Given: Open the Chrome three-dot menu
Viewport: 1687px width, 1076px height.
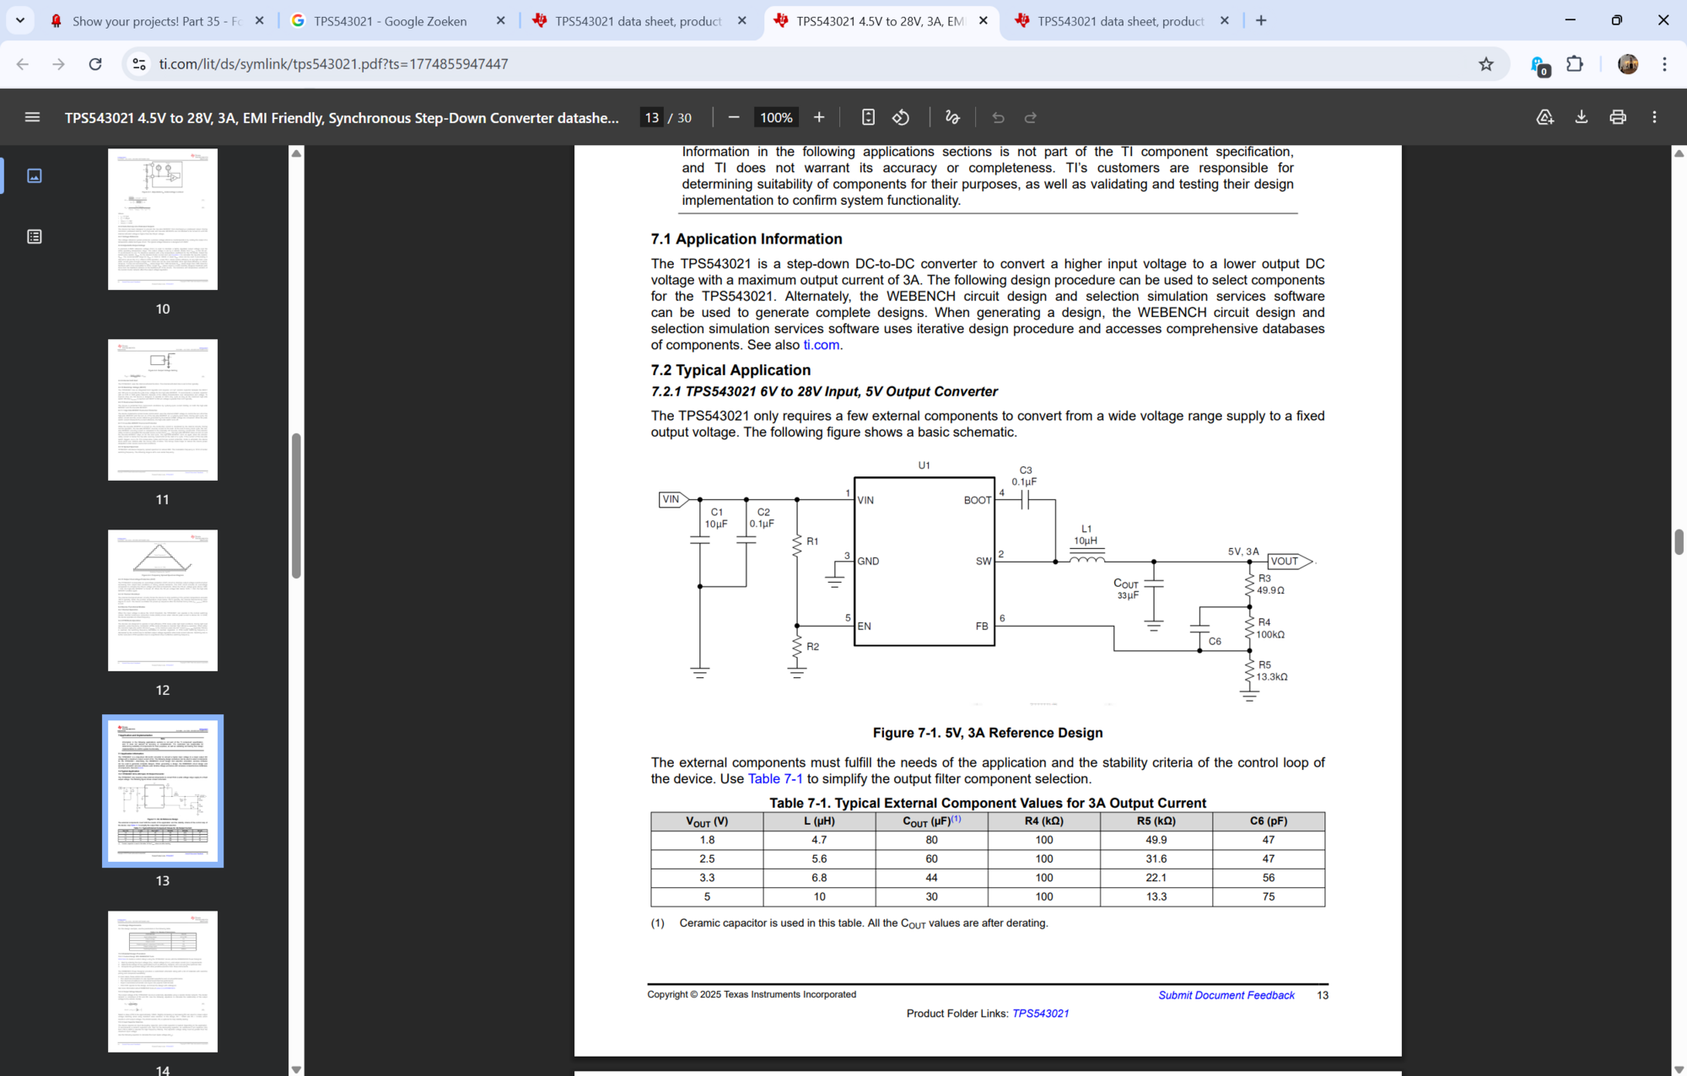Looking at the screenshot, I should [x=1664, y=64].
